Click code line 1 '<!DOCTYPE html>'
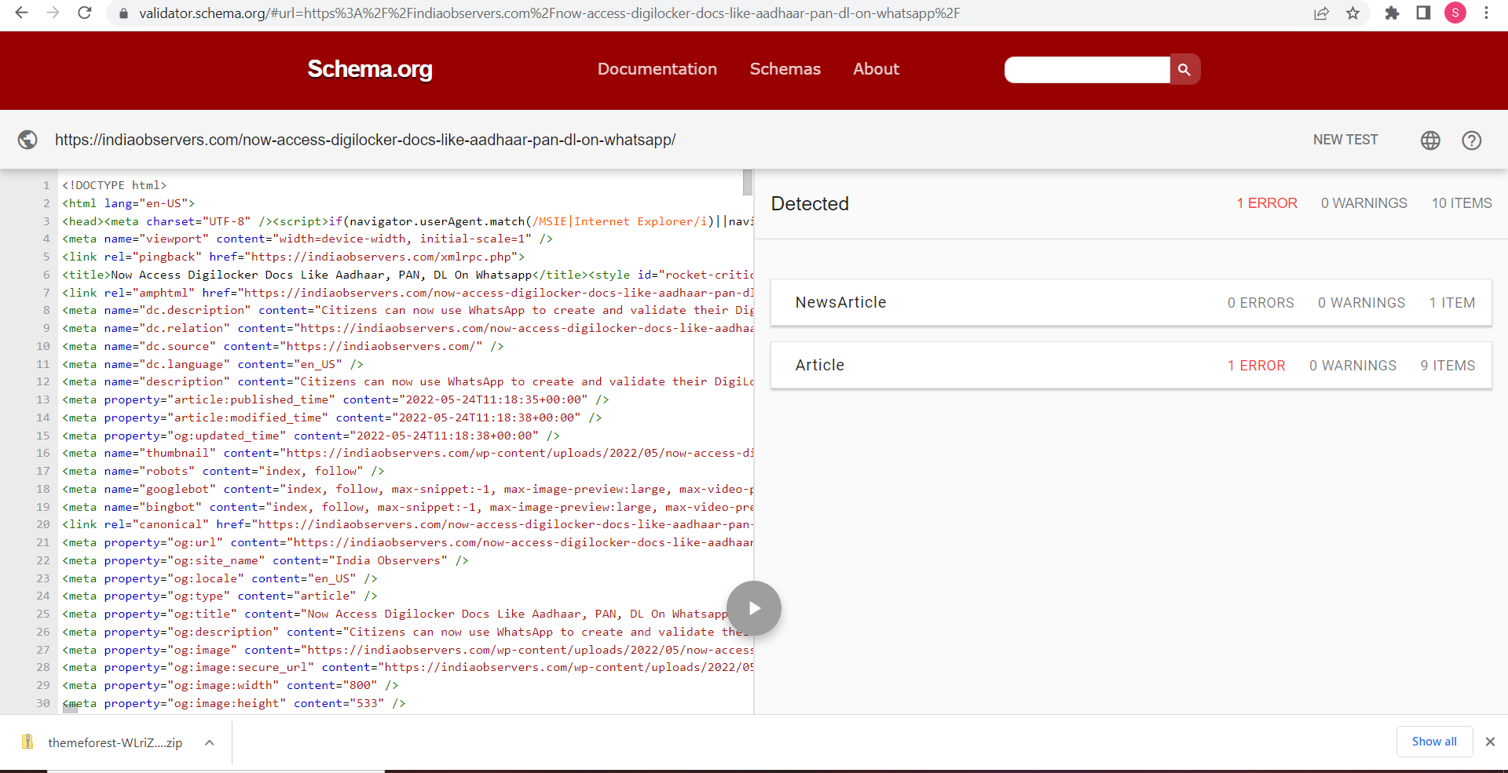 pyautogui.click(x=115, y=185)
